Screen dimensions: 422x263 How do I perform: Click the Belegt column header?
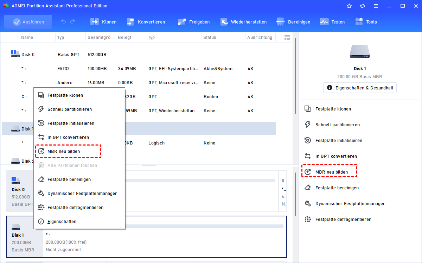pos(125,37)
